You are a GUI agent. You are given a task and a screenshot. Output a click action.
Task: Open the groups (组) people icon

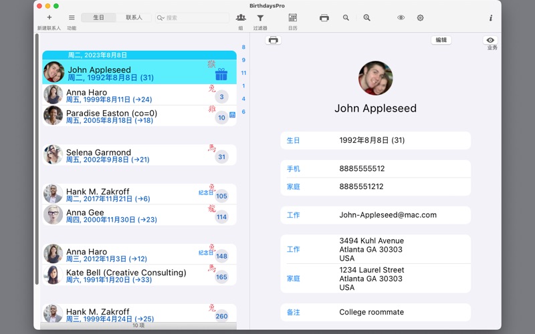click(x=241, y=17)
